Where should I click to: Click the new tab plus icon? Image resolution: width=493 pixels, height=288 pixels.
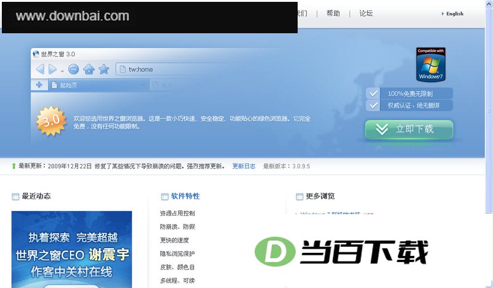(39, 85)
